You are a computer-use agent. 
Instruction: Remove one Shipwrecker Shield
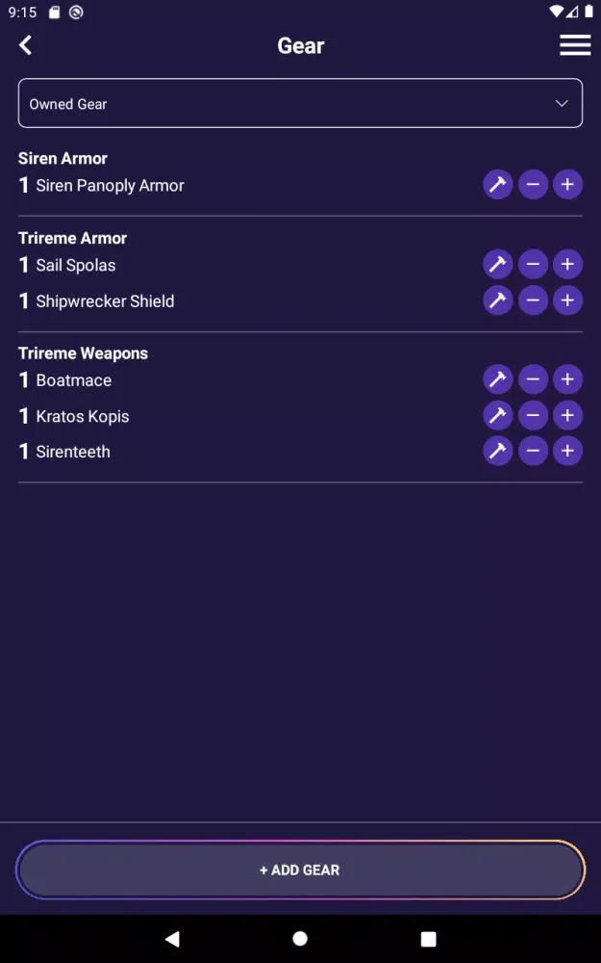click(x=533, y=300)
